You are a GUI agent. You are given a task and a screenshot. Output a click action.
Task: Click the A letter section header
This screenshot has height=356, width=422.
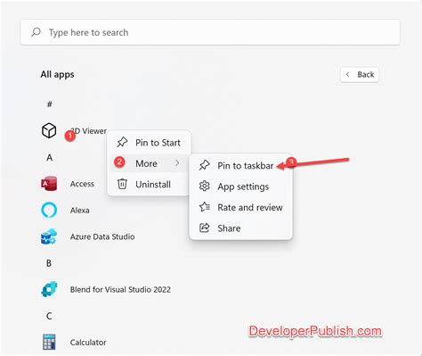49,157
